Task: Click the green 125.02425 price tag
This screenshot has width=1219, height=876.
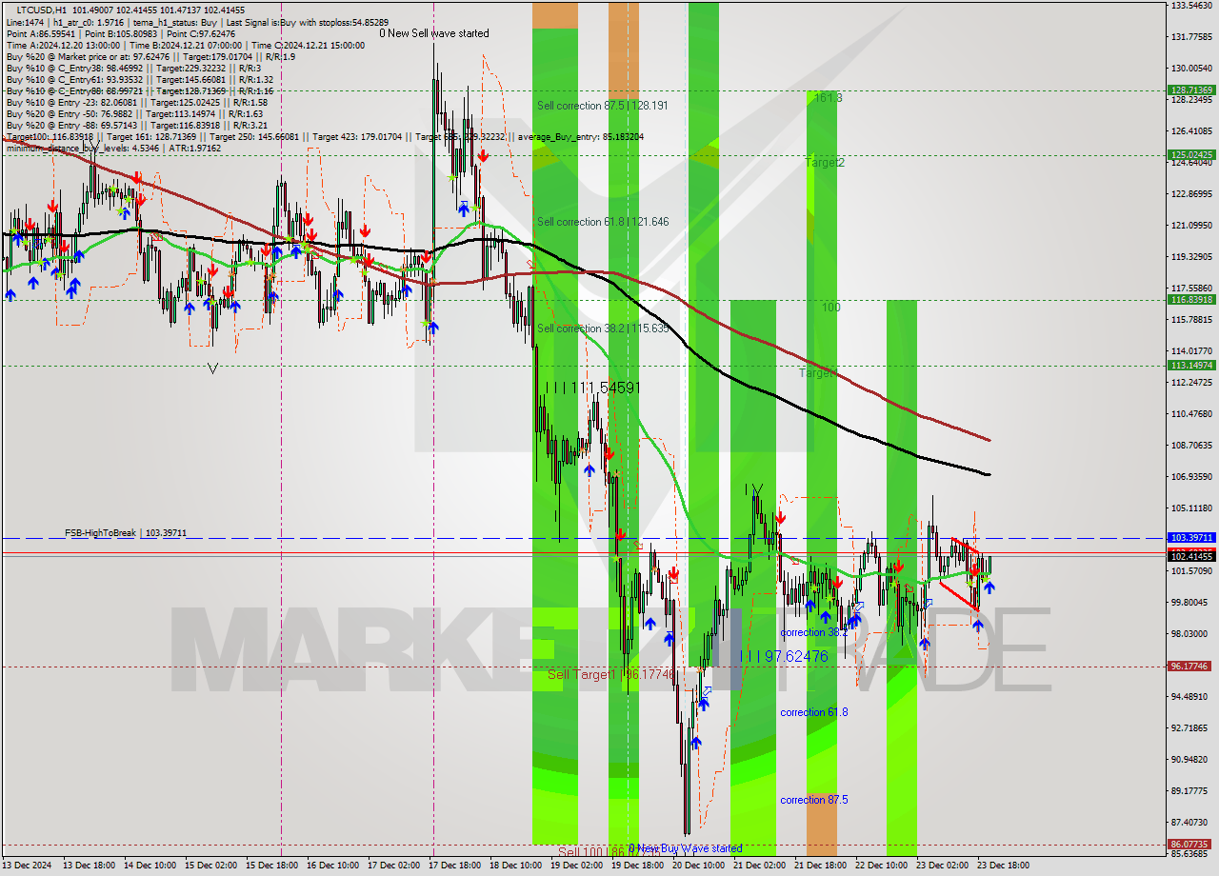Action: [x=1191, y=154]
